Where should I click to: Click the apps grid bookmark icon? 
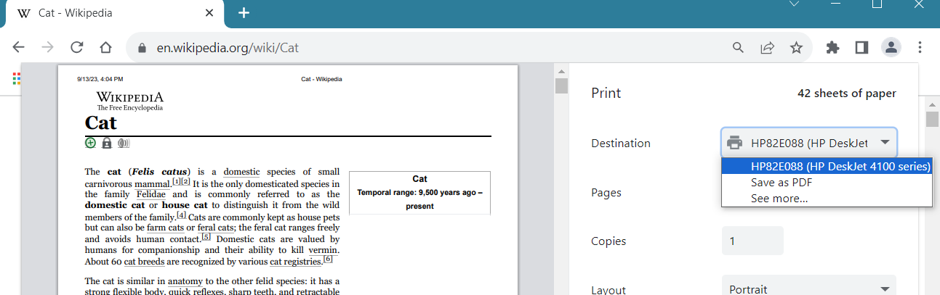[x=16, y=79]
